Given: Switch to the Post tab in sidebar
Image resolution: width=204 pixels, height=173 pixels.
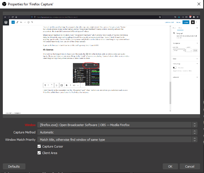Looking at the screenshot, I should click(x=174, y=28).
